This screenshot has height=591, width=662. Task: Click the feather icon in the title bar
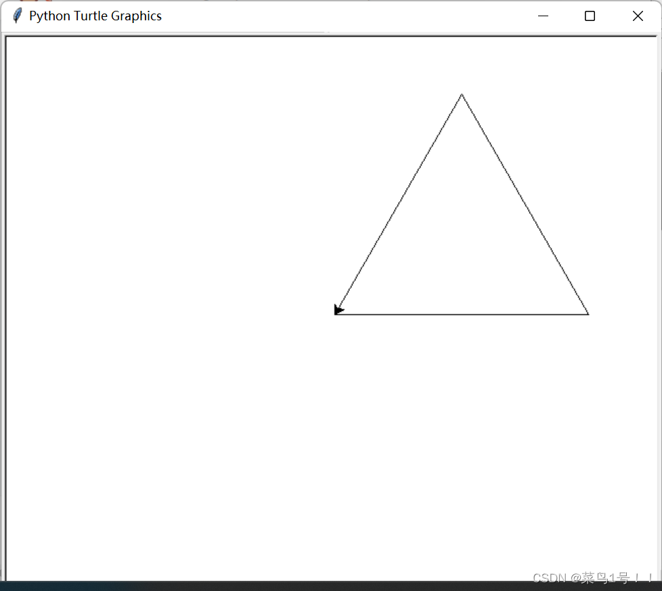18,16
